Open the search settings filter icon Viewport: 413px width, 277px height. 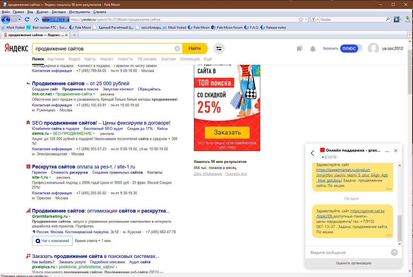[x=219, y=49]
